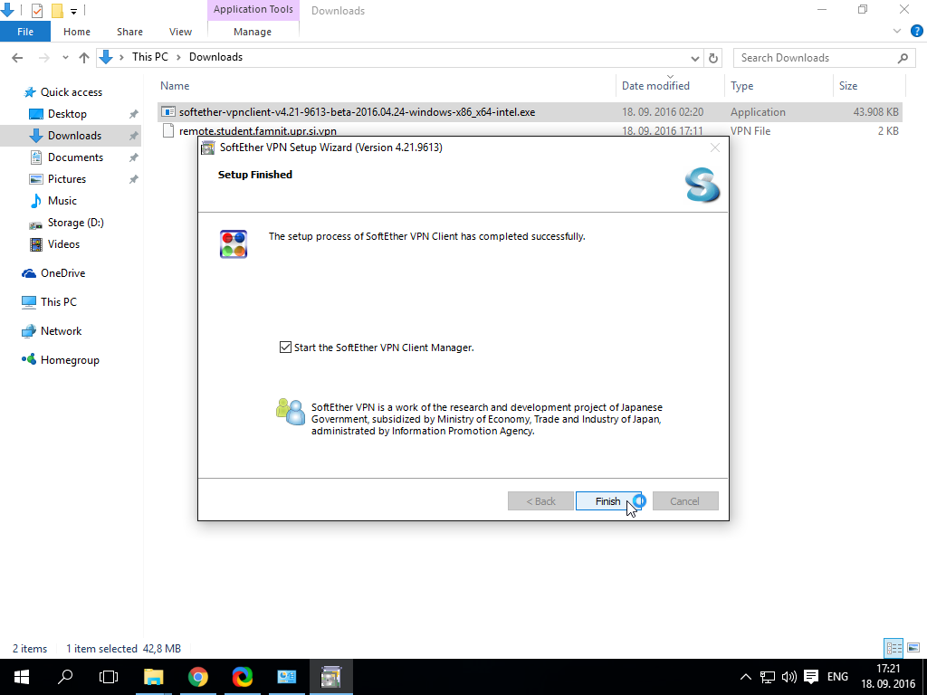The height and width of the screenshot is (695, 927).
Task: Open Task View on the taskbar
Action: 109,677
